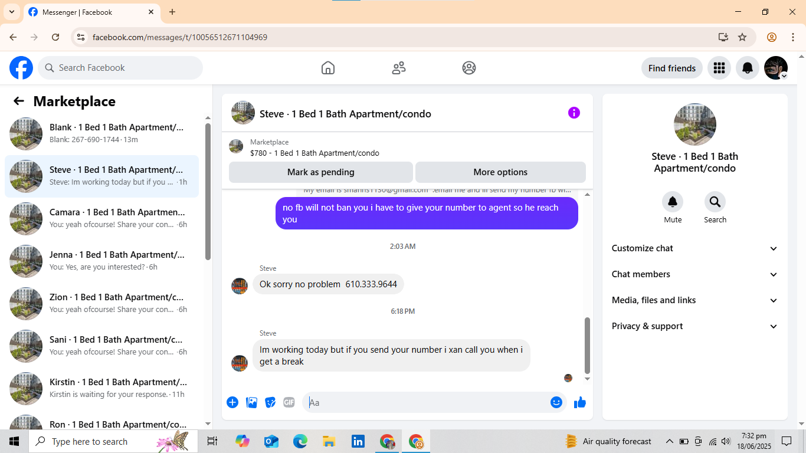Click the More options button
This screenshot has width=806, height=453.
click(x=500, y=172)
